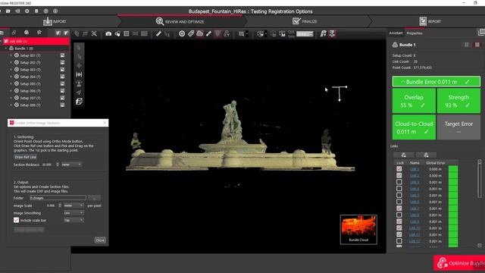The height and width of the screenshot is (273, 485).
Task: Click the grid table icon in toolbar
Action: coord(127,33)
